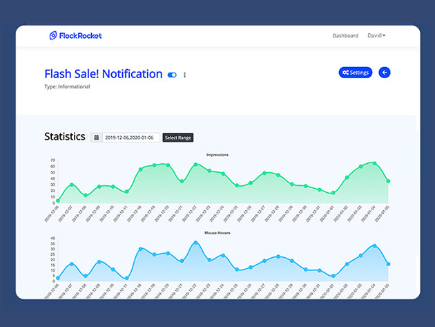Click the calendar icon beside the date field
Screen dimensions: 435x327
[97, 138]
